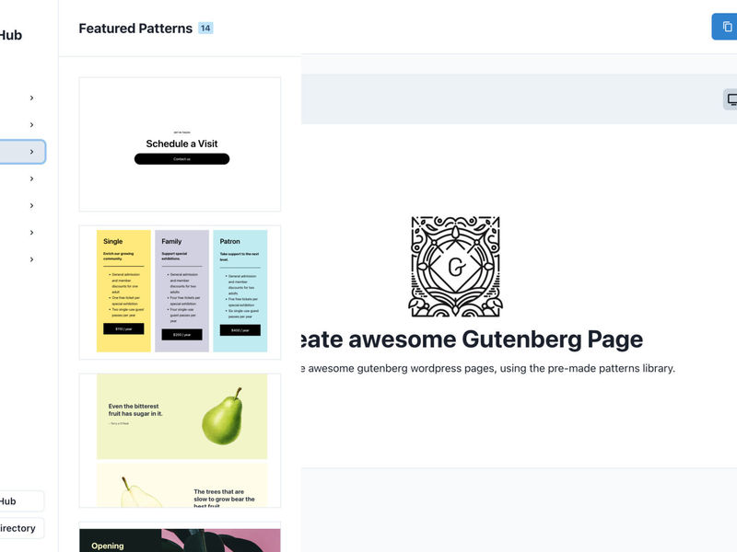Click the Gutenberg Page headline text
Image resolution: width=737 pixels, height=552 pixels.
472,339
